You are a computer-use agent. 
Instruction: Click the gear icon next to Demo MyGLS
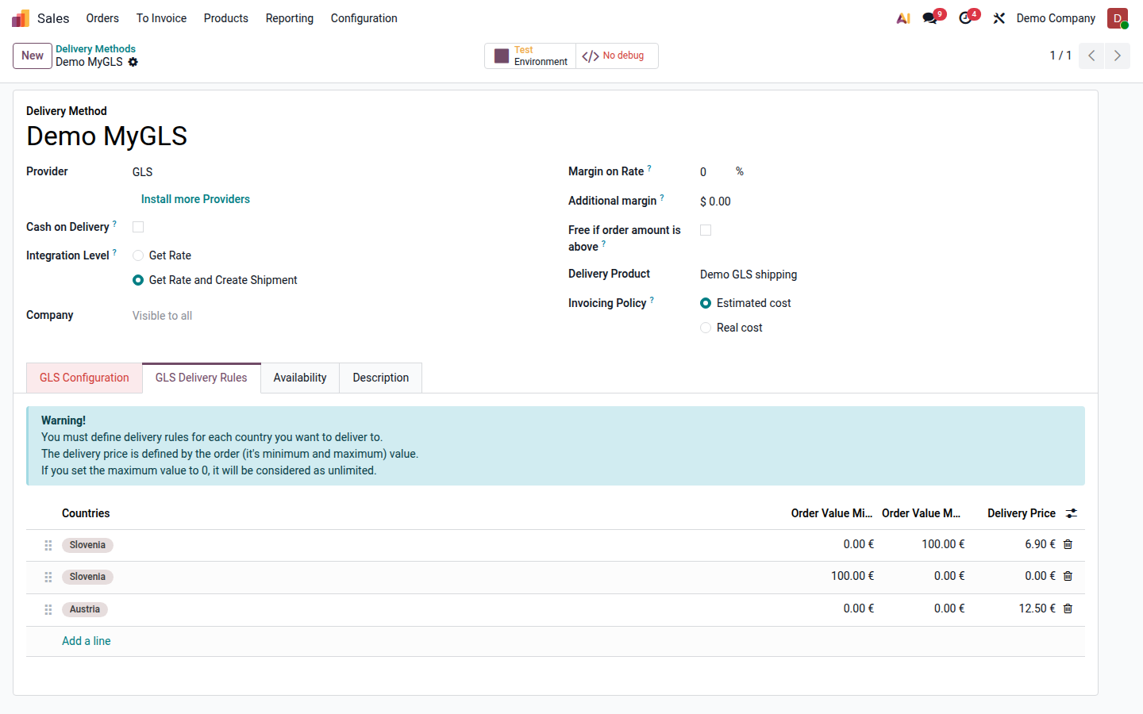[x=133, y=62]
